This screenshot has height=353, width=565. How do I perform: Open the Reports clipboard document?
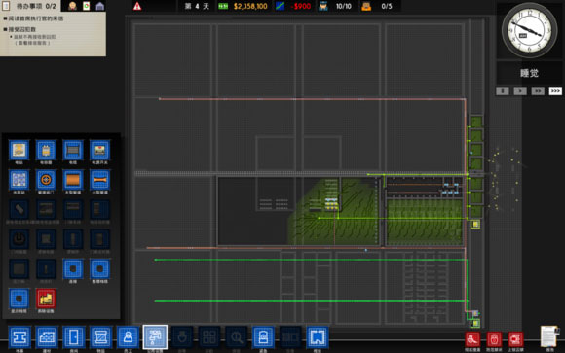[549, 337]
